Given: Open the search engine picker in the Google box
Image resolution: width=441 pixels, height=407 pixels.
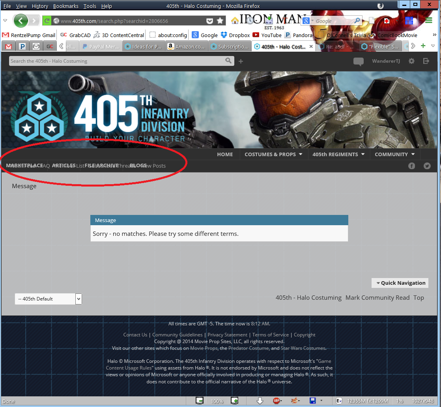Looking at the screenshot, I should 308,21.
